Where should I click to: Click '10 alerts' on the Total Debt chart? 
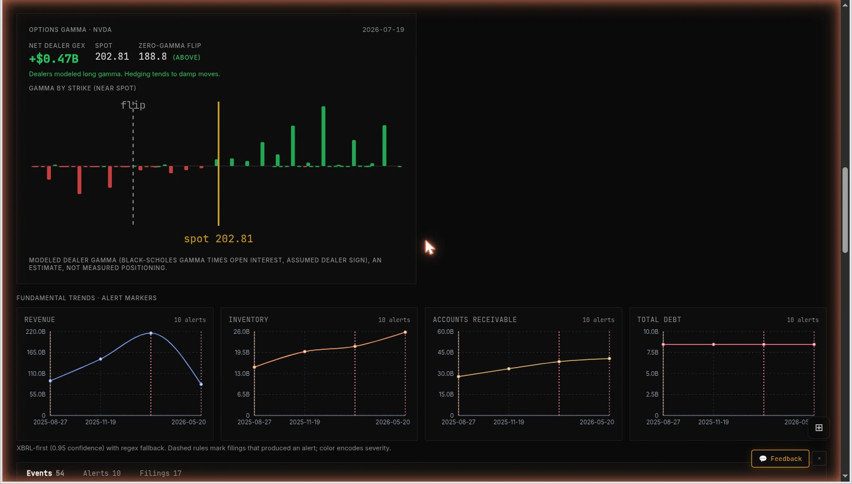pyautogui.click(x=803, y=320)
